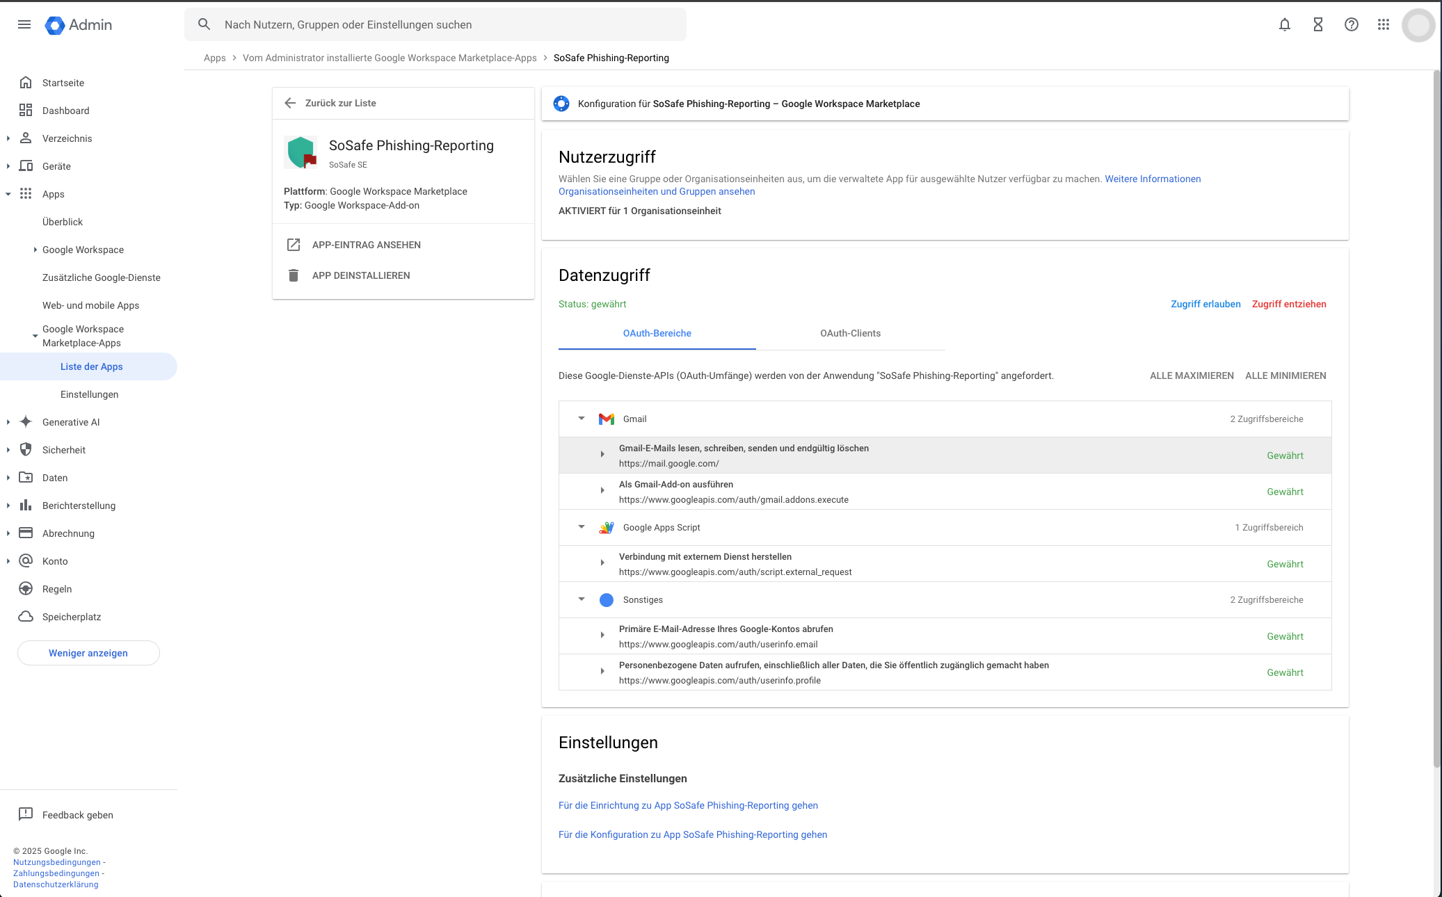
Task: Click the search magnifier icon
Action: [204, 24]
